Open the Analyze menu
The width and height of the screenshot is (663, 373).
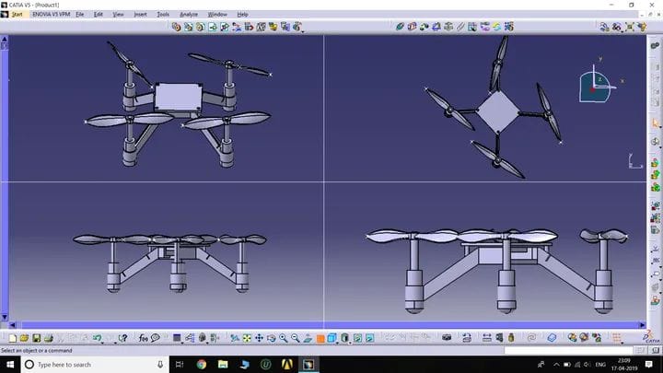(189, 15)
